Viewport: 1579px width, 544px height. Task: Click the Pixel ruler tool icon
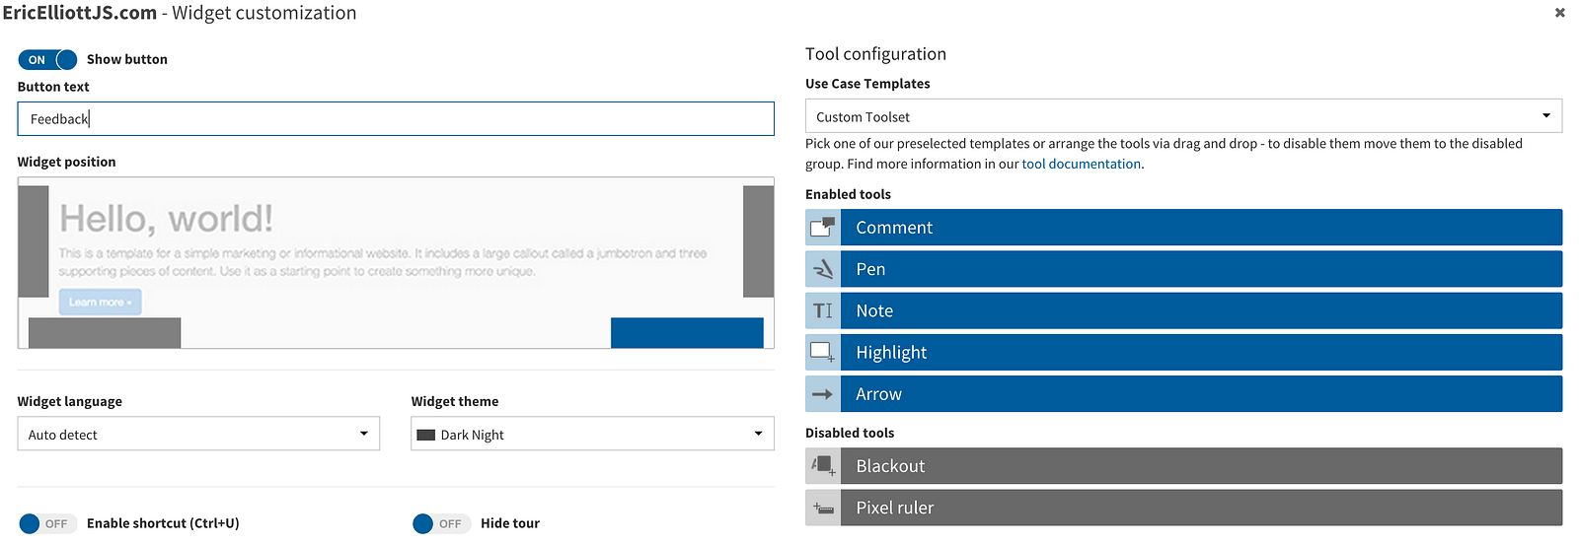pos(823,509)
